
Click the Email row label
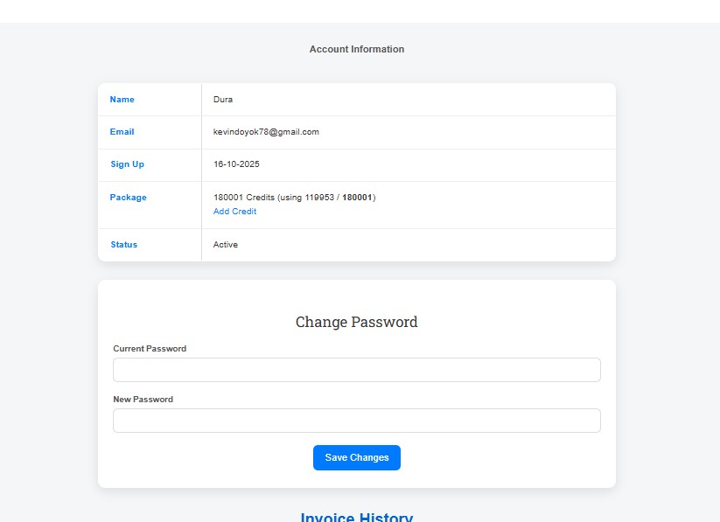pyautogui.click(x=122, y=132)
